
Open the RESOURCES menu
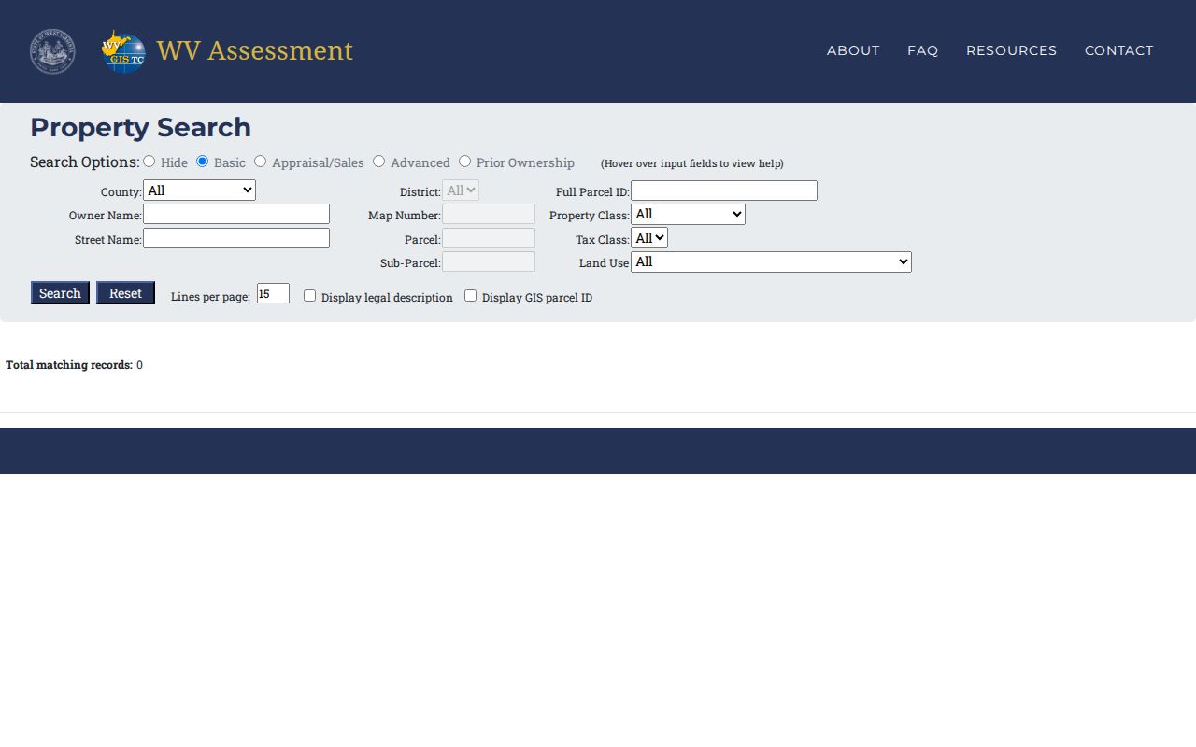pos(1011,50)
